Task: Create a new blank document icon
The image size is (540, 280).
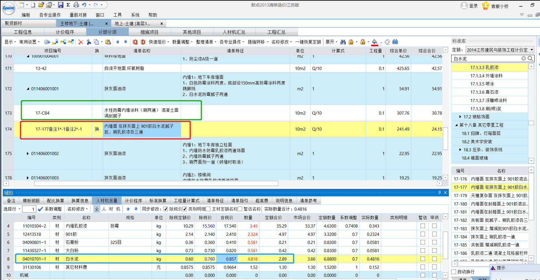Action: [33, 5]
